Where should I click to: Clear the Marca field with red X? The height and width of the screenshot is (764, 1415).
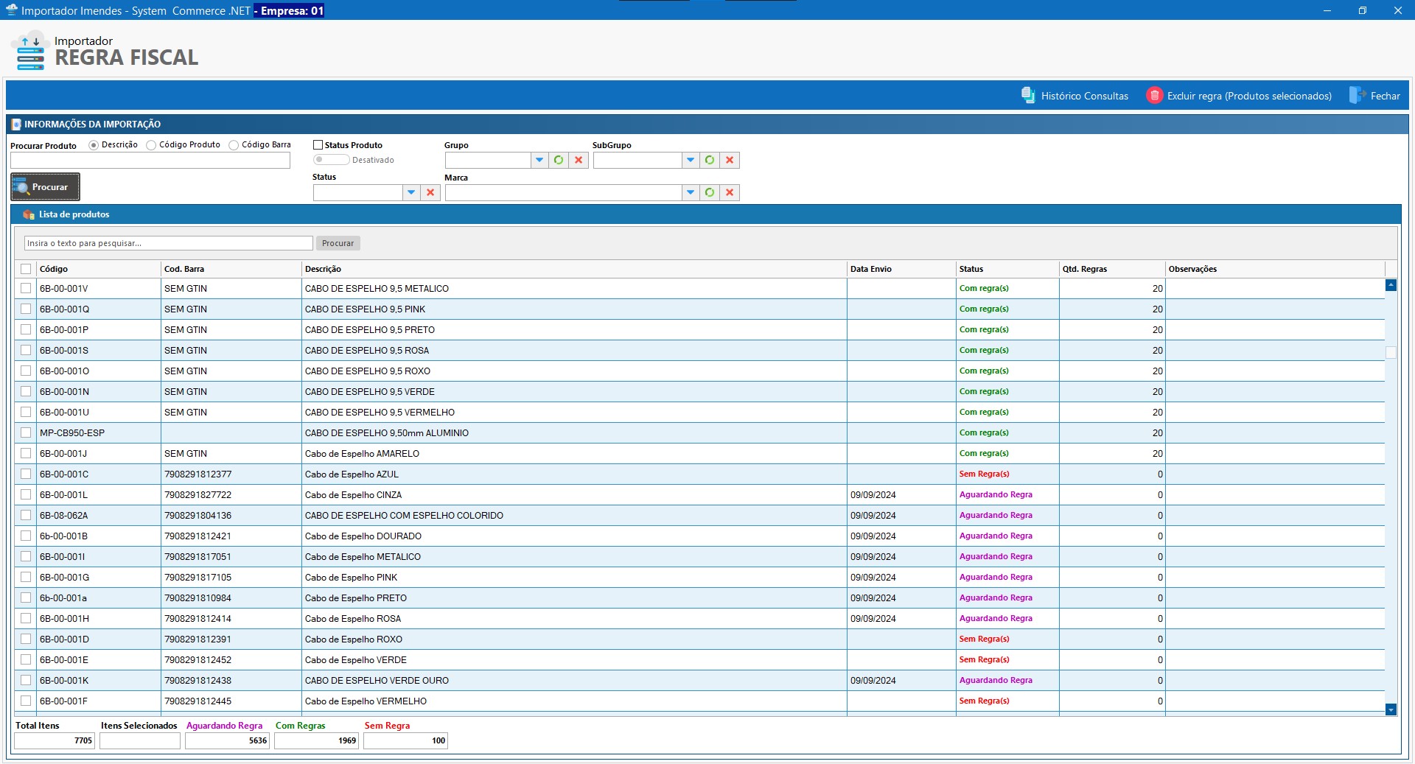tap(730, 192)
